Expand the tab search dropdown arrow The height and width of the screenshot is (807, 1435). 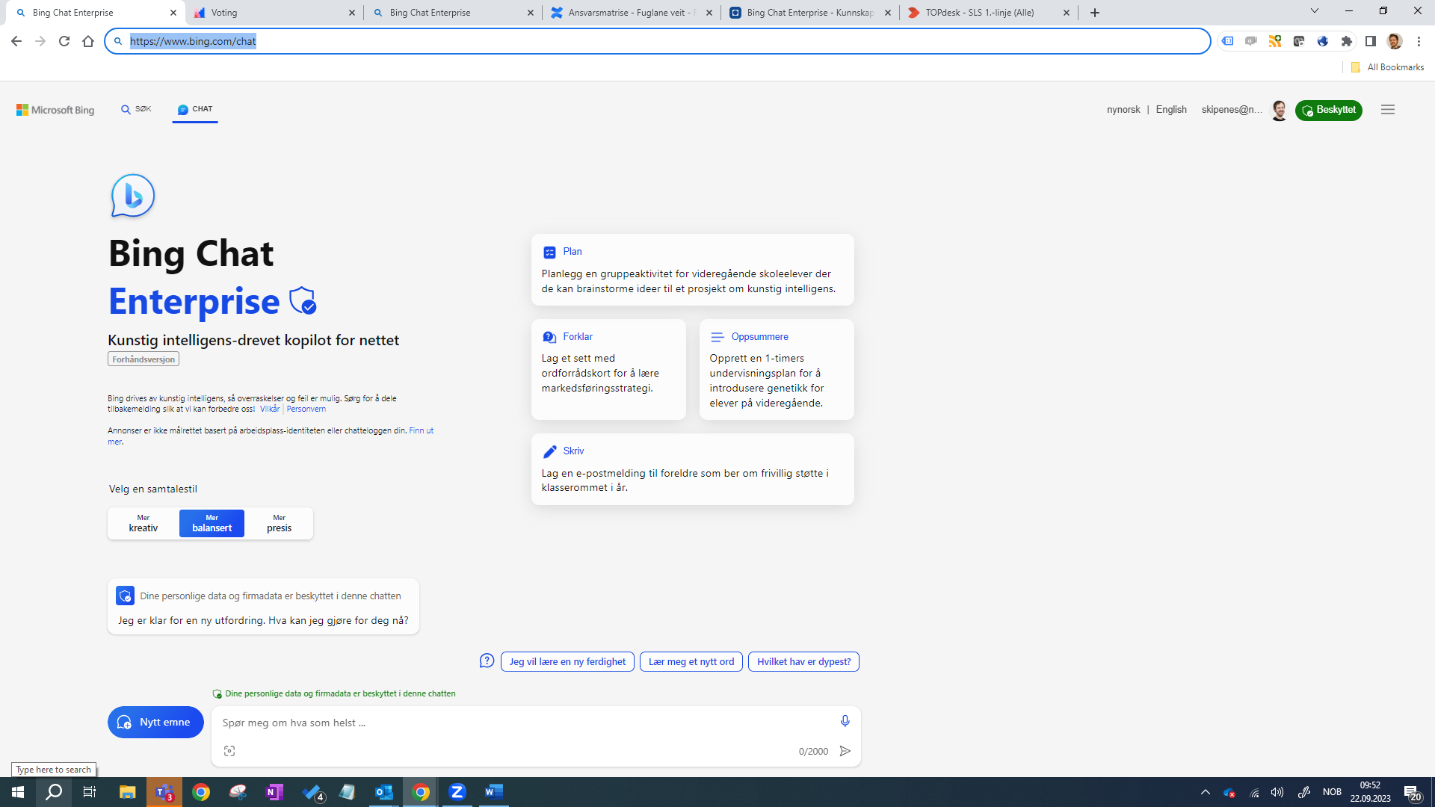pos(1315,10)
